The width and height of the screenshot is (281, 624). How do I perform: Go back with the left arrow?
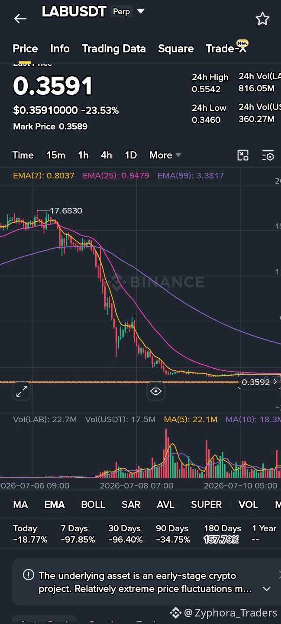[x=20, y=19]
